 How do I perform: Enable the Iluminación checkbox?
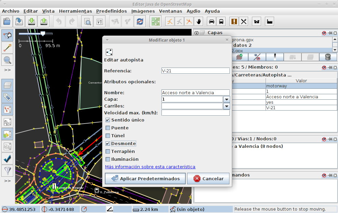click(108, 159)
